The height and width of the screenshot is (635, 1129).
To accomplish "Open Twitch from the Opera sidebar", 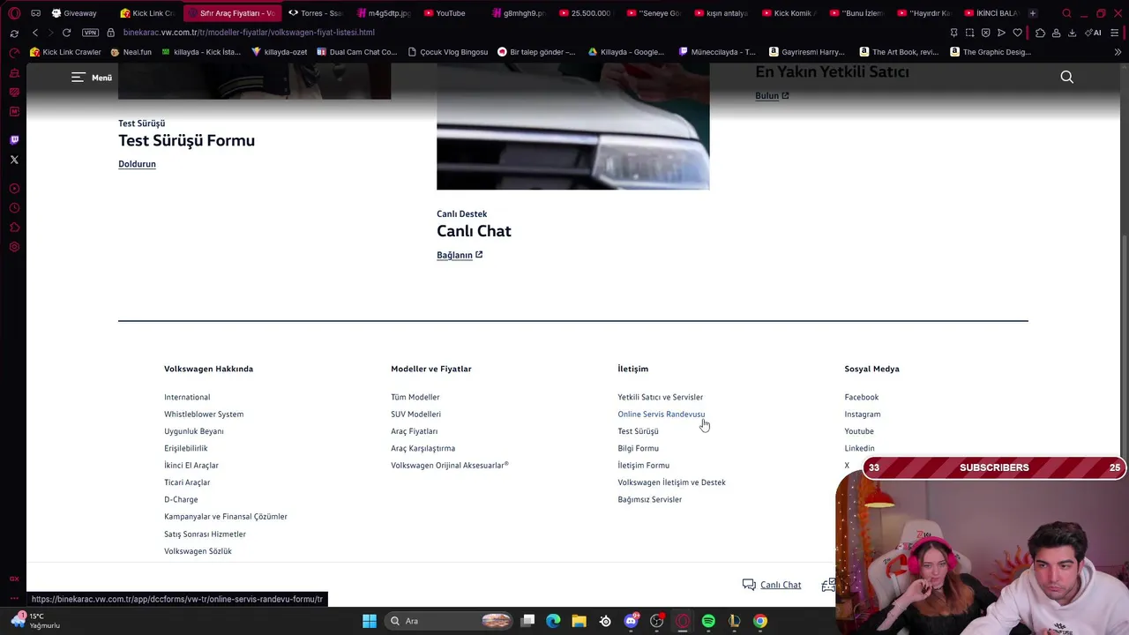I will tap(14, 140).
